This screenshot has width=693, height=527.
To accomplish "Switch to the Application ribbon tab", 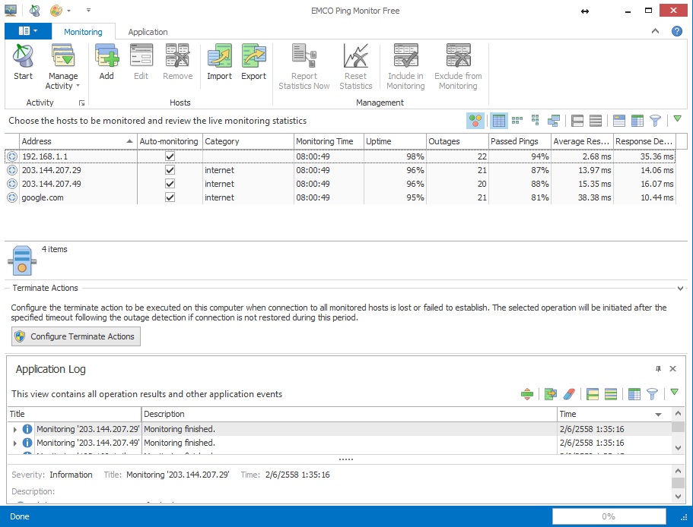I will 148,32.
